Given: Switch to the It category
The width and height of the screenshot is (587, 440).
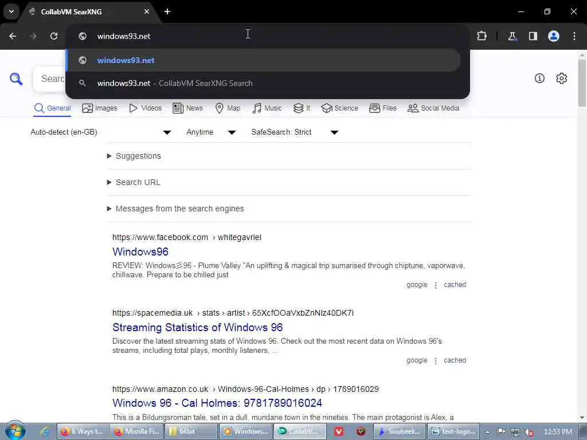Looking at the screenshot, I should [302, 108].
